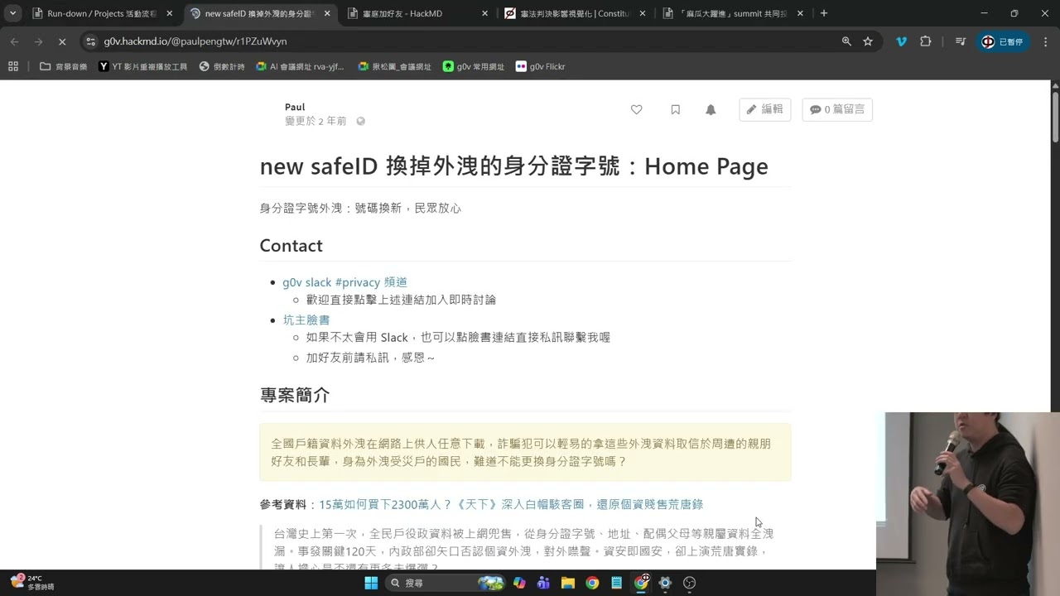Viewport: 1060px width, 596px height.
Task: Open the zoom magnifier icon in address bar
Action: 846,41
